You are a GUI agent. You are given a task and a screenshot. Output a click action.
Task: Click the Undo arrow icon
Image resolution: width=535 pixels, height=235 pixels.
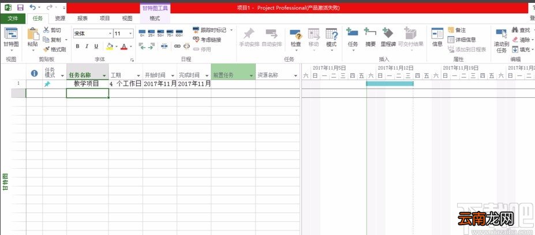32,7
